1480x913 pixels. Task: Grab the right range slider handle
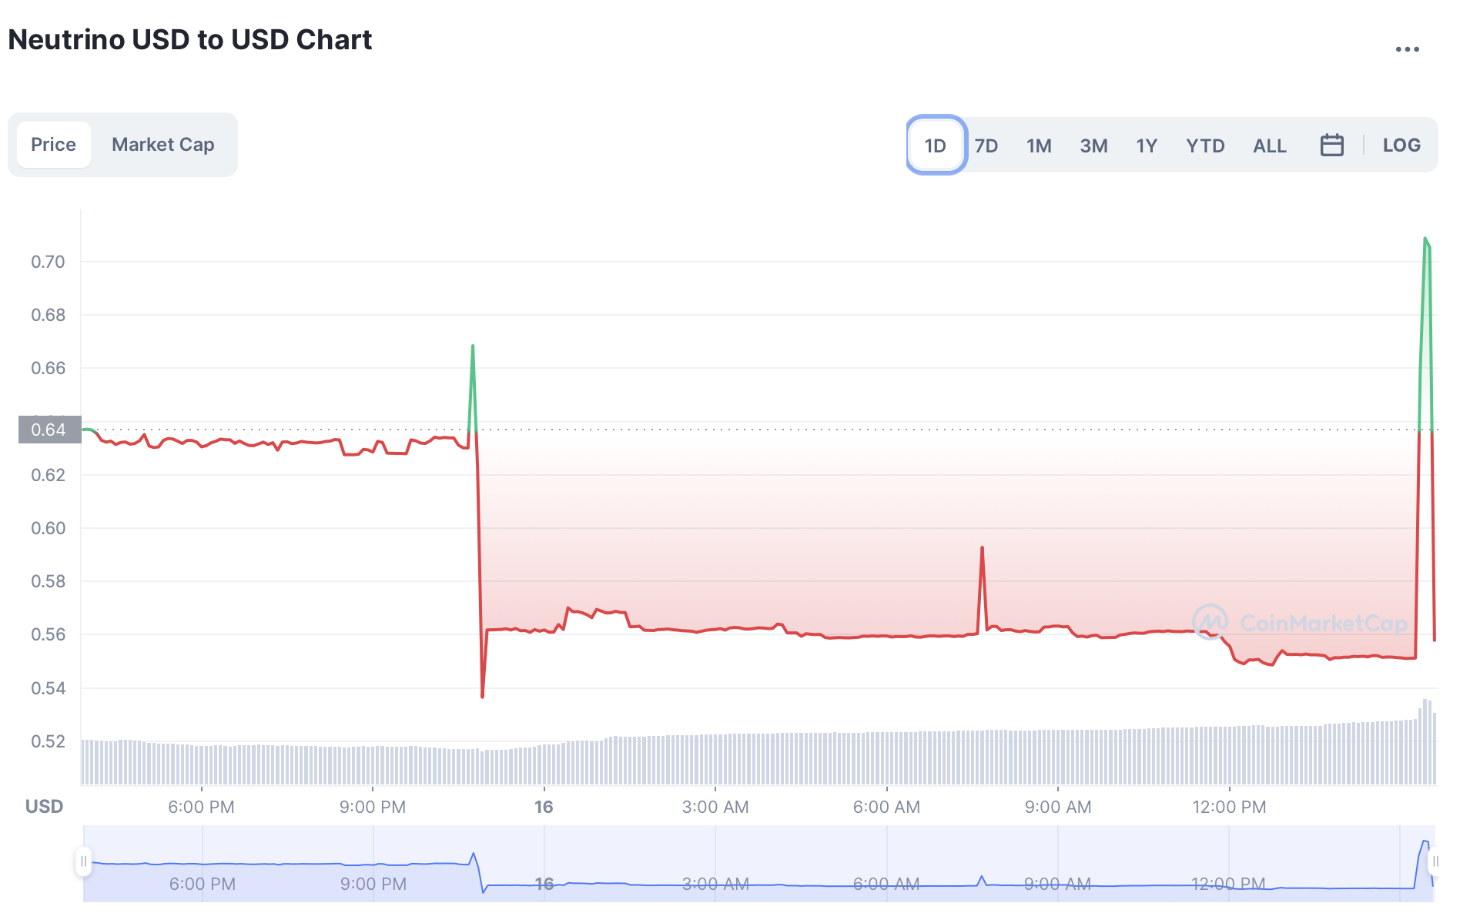pyautogui.click(x=1435, y=861)
